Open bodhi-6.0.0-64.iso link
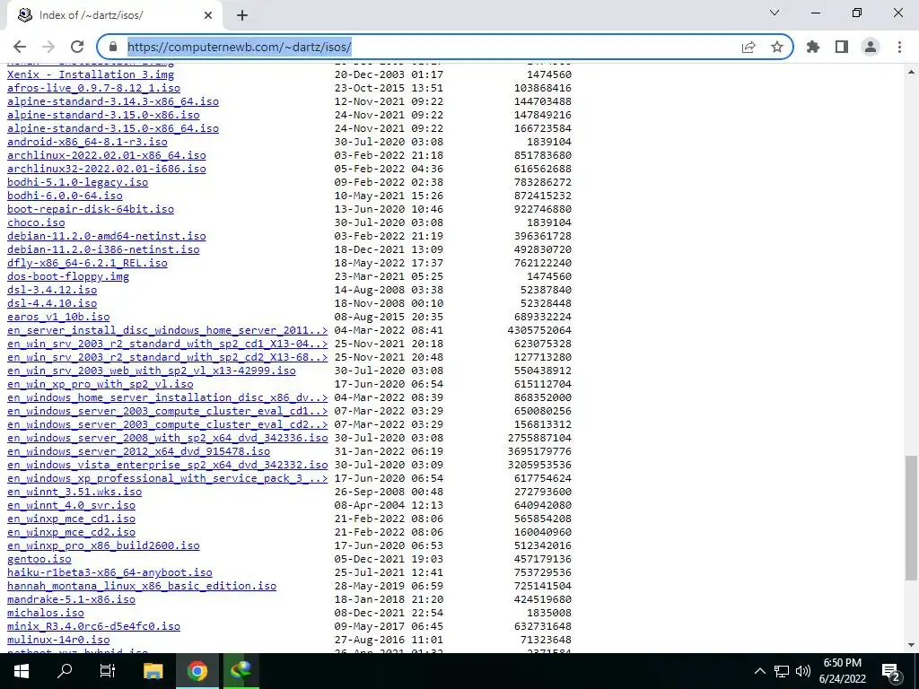The width and height of the screenshot is (919, 689). click(65, 196)
